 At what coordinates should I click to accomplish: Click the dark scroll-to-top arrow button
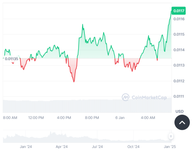pos(182,122)
